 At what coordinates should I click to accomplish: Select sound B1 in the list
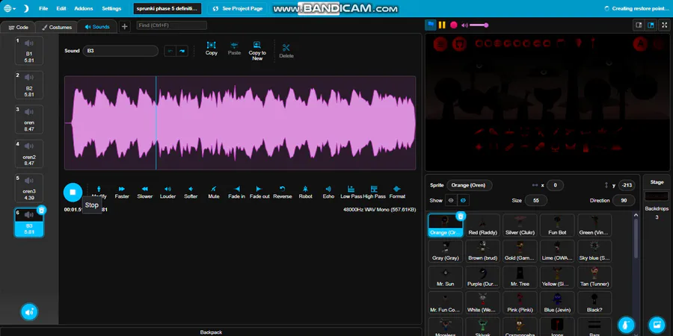pyautogui.click(x=29, y=51)
